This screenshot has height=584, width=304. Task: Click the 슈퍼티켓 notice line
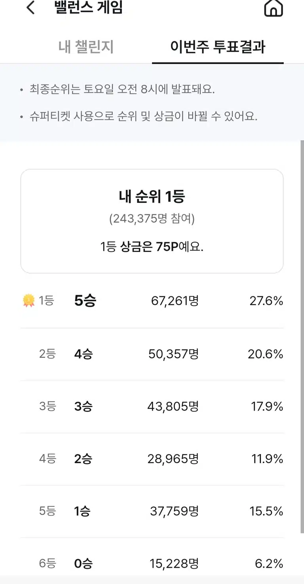click(144, 117)
